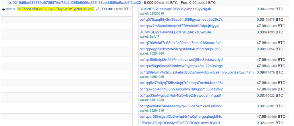294x126 pixels.
Task: Open address 3QzVfP6R6bzJyqr6R5dBSgkhp1d9yyNgJK
Action: (x=176, y=9)
